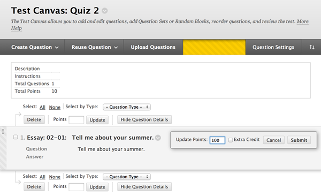Click the top Hide Question Details button

click(144, 119)
